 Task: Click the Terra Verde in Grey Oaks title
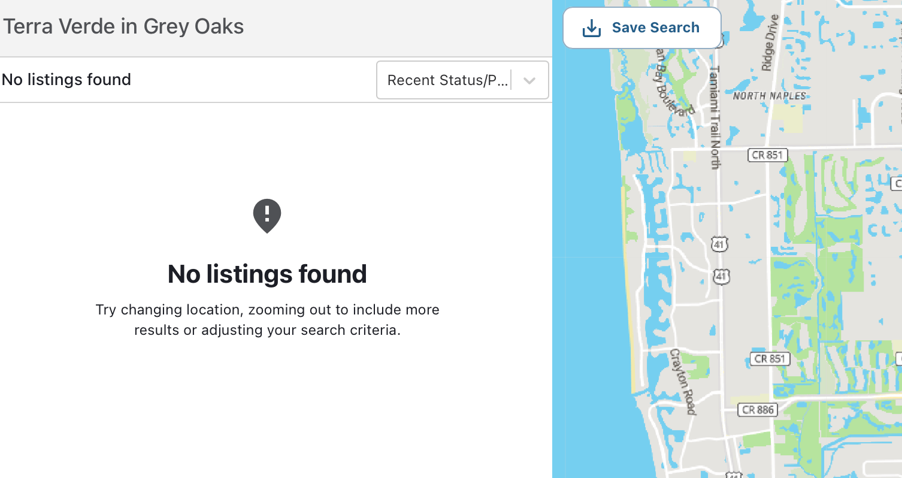coord(123,27)
